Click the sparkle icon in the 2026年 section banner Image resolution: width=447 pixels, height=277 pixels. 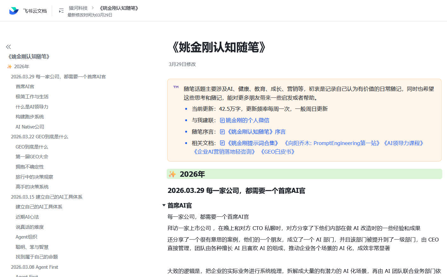(x=172, y=174)
